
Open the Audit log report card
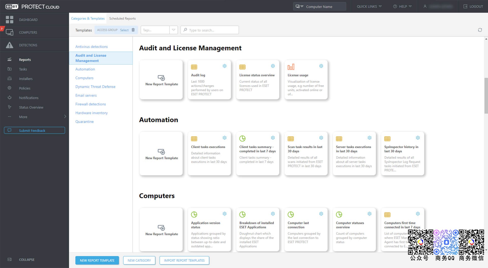pos(209,80)
